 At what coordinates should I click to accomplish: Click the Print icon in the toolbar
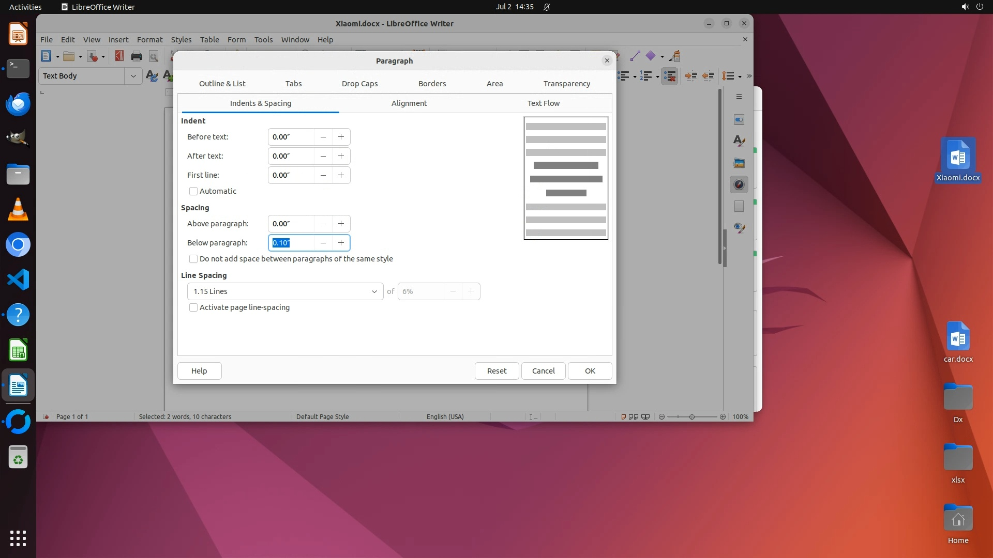pos(137,56)
